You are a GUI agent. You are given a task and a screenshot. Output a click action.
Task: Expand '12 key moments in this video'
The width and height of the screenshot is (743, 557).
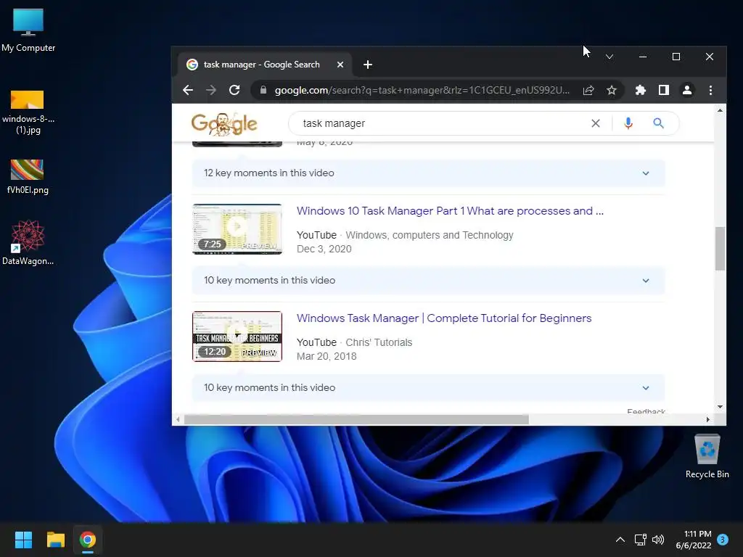pos(428,173)
